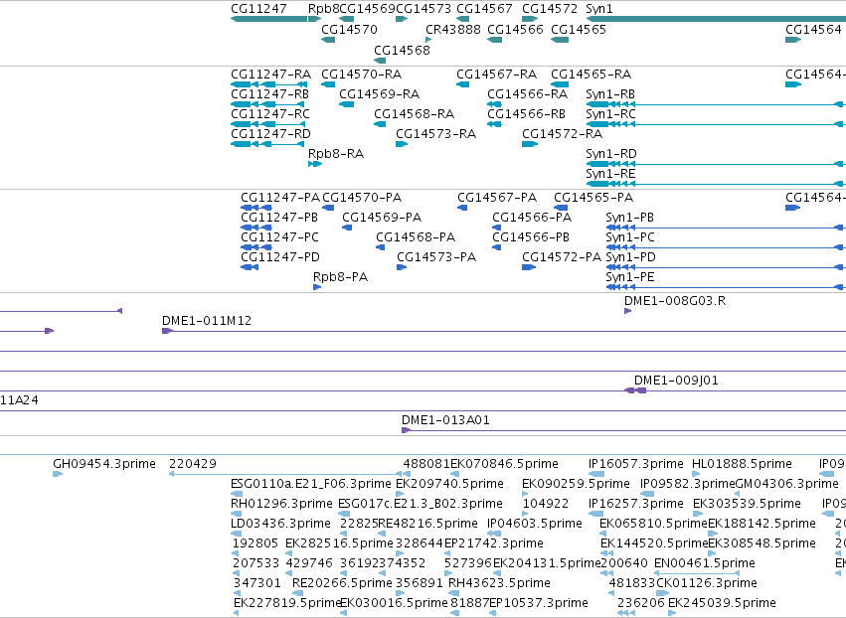Select the CG14573-PA protein label
The height and width of the screenshot is (618, 846).
(x=436, y=257)
